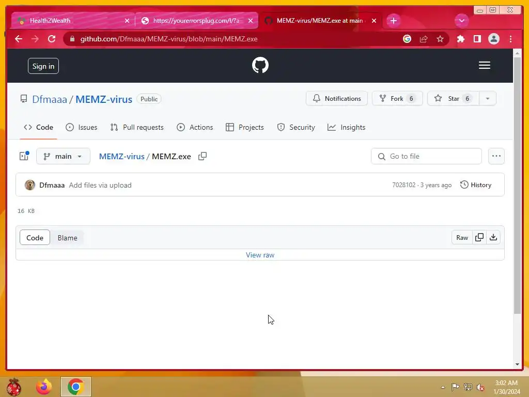Reload the page with refresh icon

(x=52, y=39)
